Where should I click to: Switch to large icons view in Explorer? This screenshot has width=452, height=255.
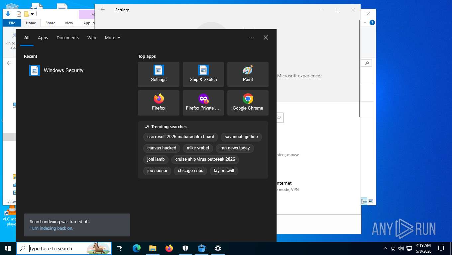pos(371,201)
